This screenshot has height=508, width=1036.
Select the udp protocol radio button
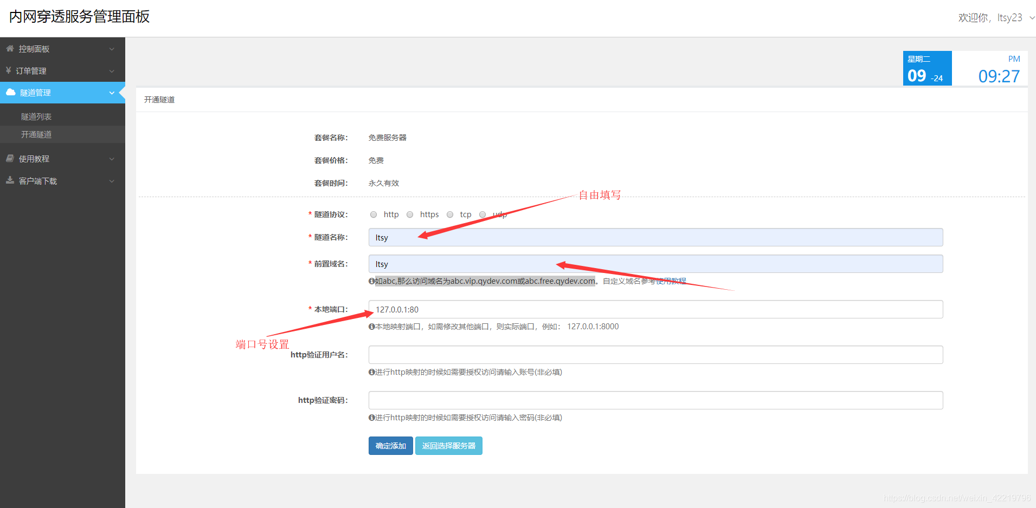pyautogui.click(x=482, y=214)
